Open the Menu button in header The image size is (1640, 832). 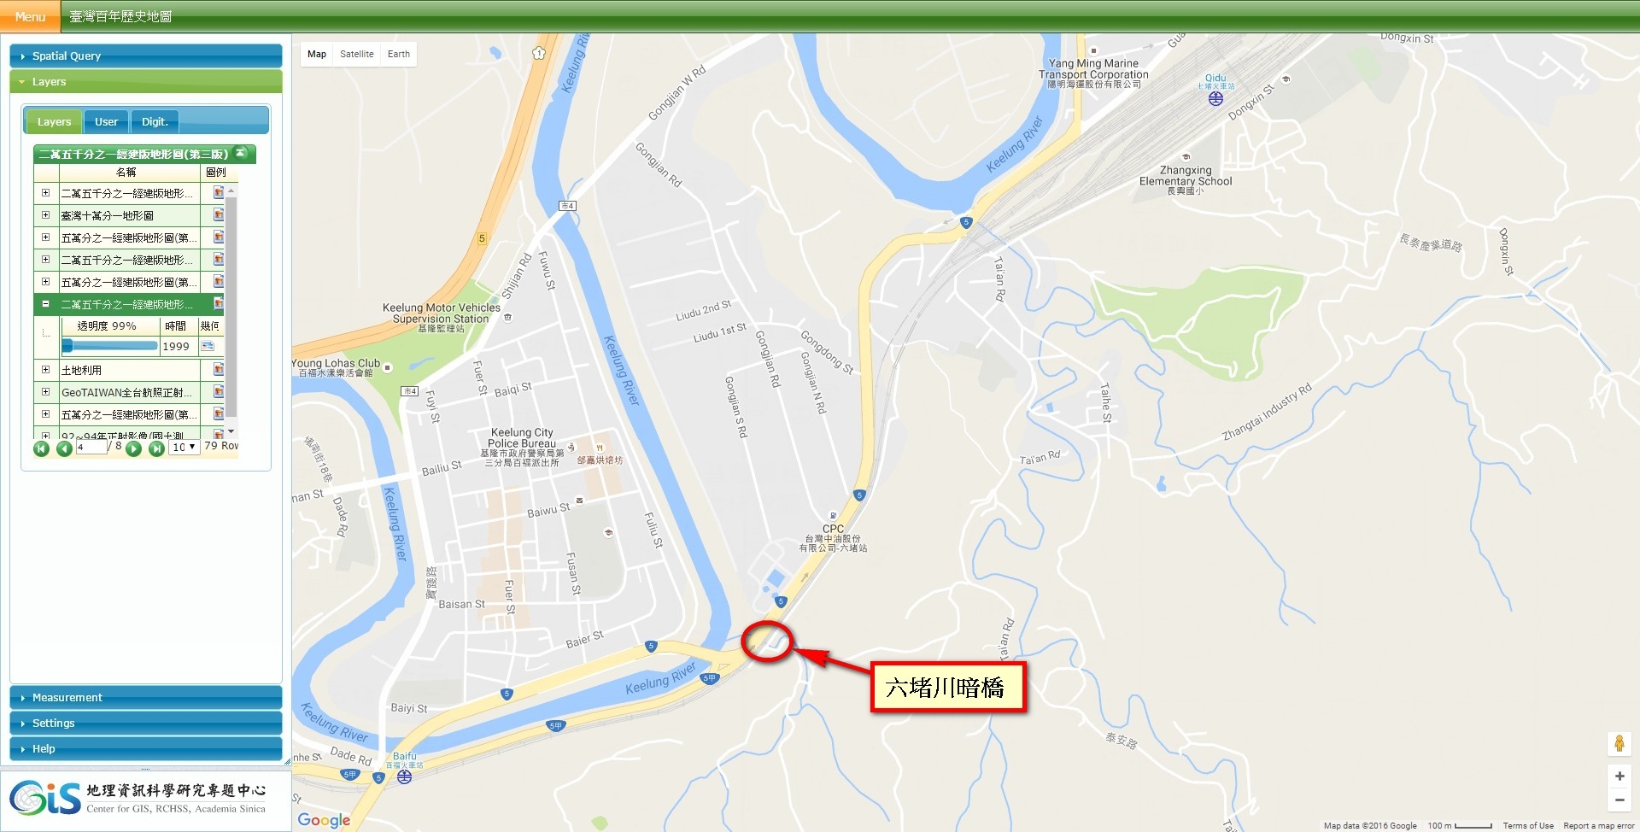(30, 16)
